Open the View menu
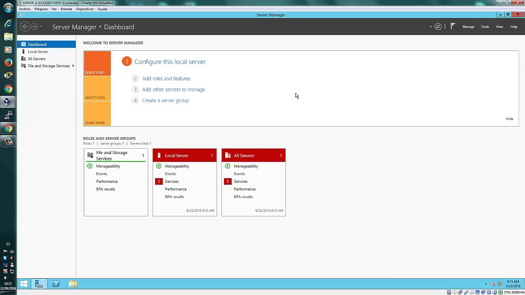The height and width of the screenshot is (295, 525). [x=499, y=27]
